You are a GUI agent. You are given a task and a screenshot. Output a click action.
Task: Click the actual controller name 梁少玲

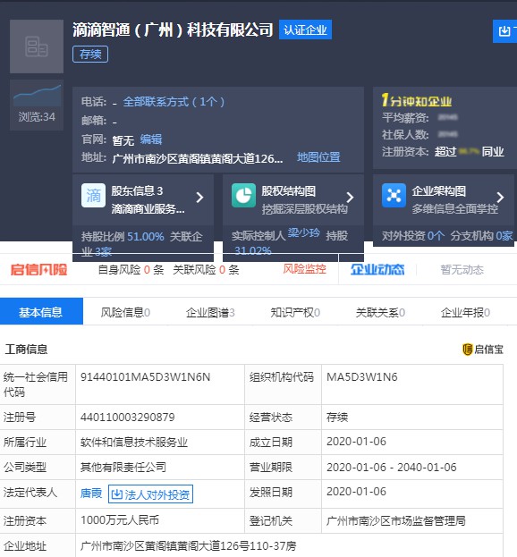(304, 232)
